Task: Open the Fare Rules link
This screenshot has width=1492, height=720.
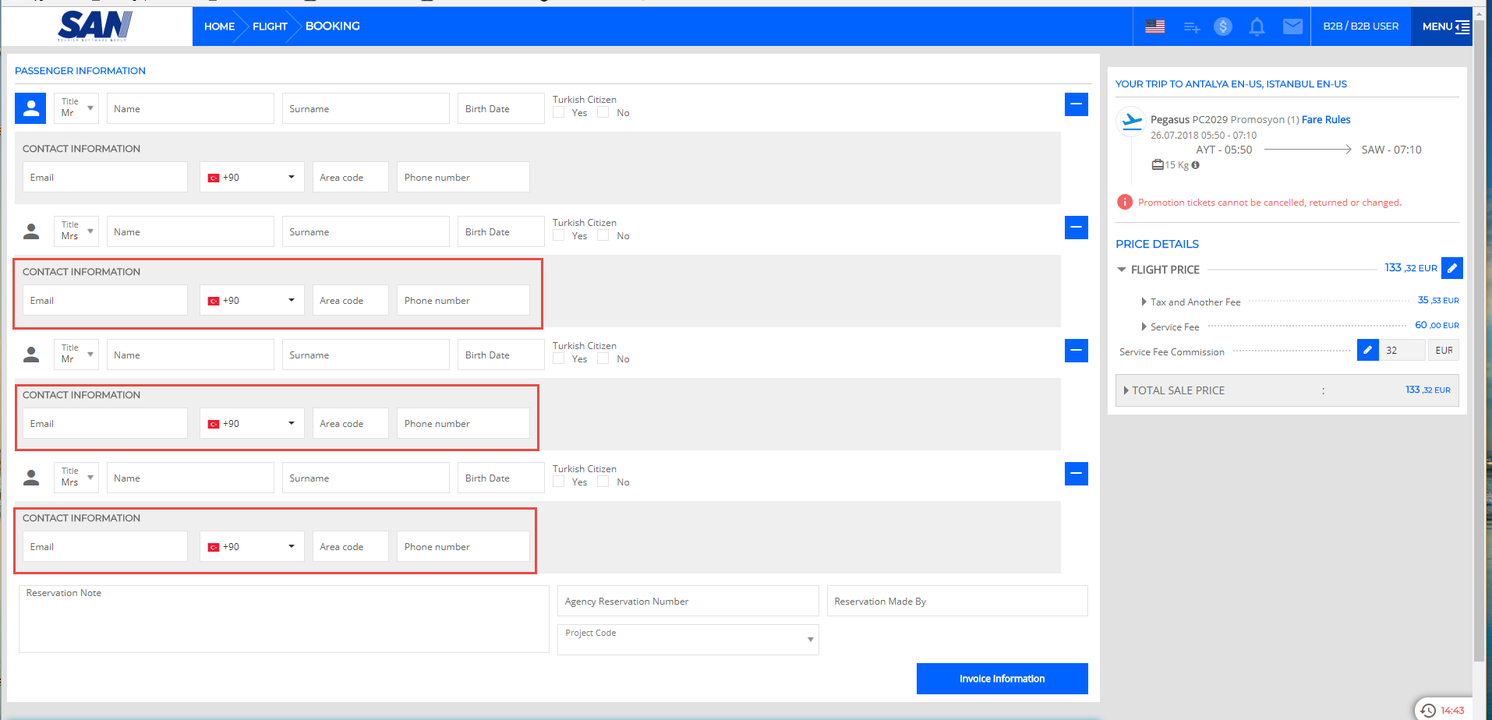Action: [1325, 119]
